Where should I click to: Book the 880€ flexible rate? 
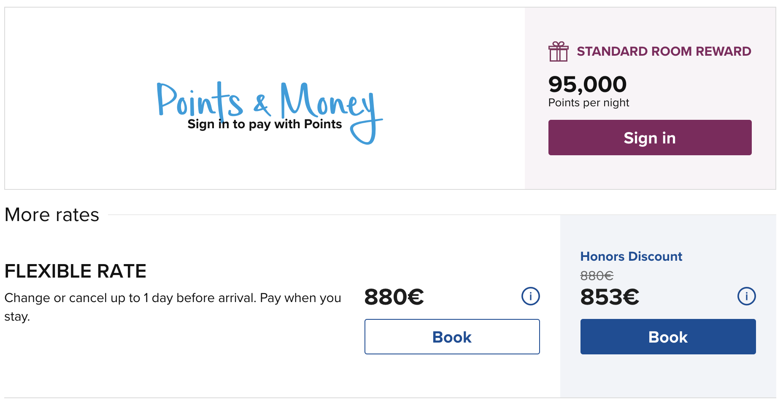452,337
